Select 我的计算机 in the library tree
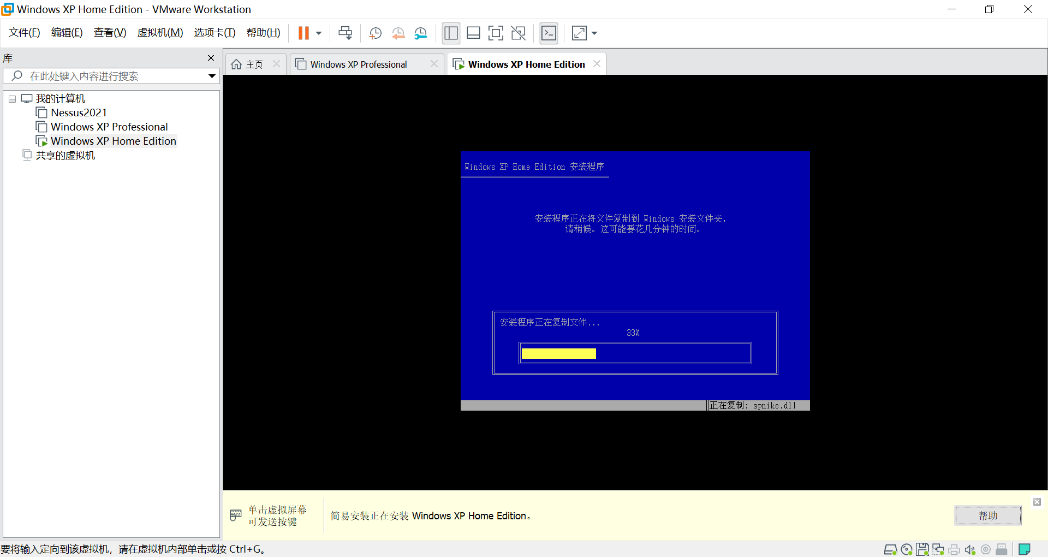Image resolution: width=1048 pixels, height=557 pixels. [x=60, y=99]
